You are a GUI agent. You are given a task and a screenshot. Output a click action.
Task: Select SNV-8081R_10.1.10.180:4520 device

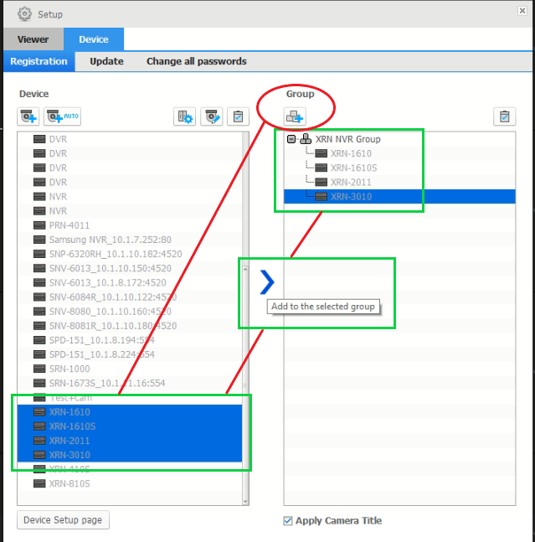click(130, 326)
